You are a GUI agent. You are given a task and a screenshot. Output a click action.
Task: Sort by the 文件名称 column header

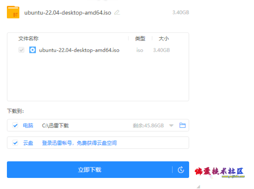tap(29, 39)
